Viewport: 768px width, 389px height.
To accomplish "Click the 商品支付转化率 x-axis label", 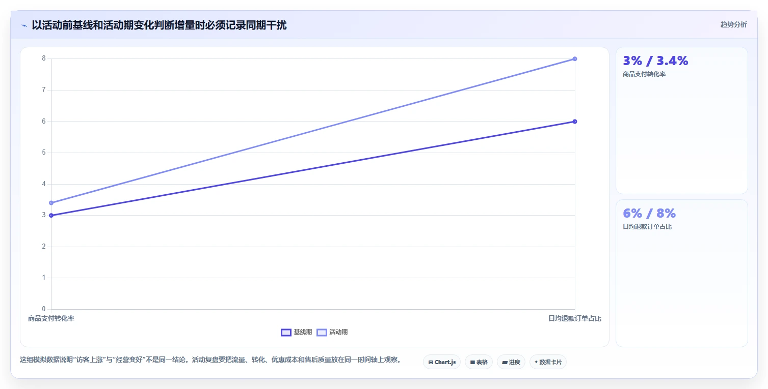I will 51,318.
